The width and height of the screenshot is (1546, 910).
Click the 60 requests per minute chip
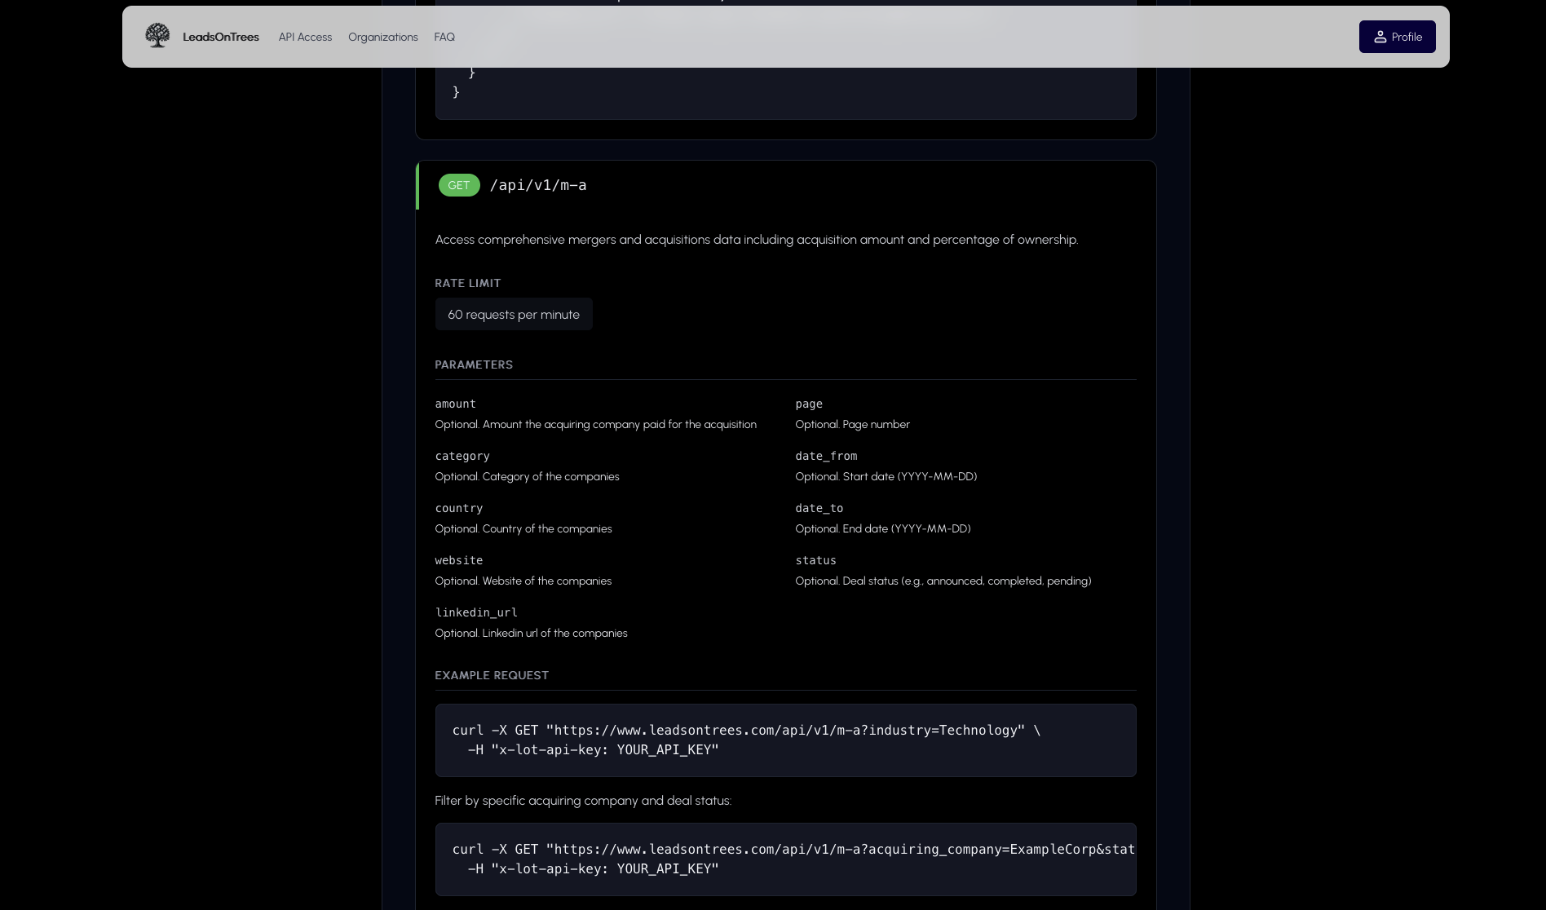(514, 314)
